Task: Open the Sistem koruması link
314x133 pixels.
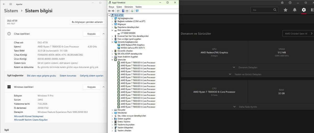Action: 68,76
